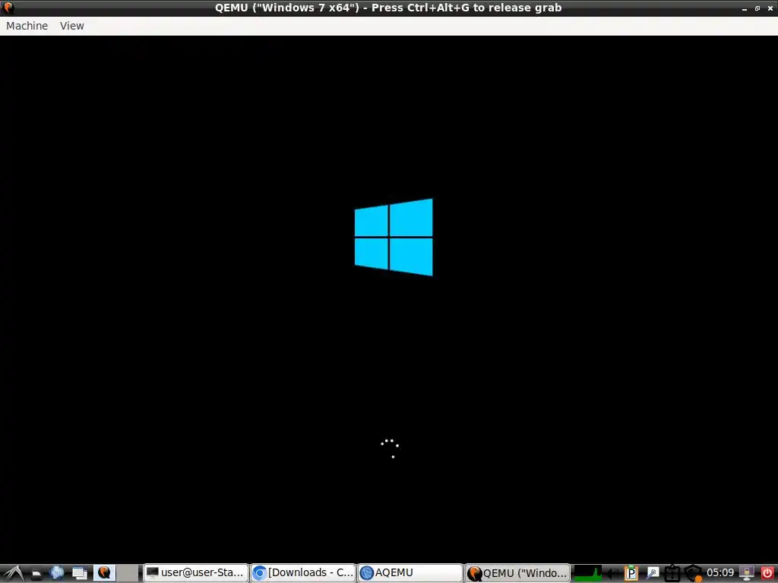778x583 pixels.
Task: Maximize the QEMU window
Action: coord(757,8)
